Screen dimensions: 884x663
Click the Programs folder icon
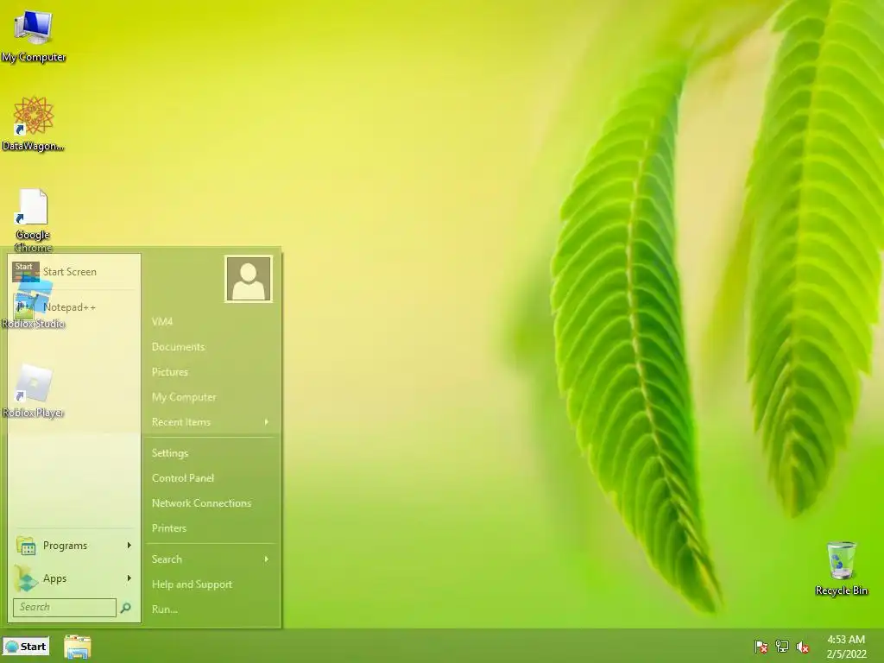26,546
